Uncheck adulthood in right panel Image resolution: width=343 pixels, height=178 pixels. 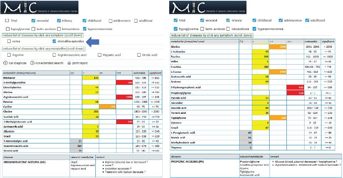click(307, 20)
